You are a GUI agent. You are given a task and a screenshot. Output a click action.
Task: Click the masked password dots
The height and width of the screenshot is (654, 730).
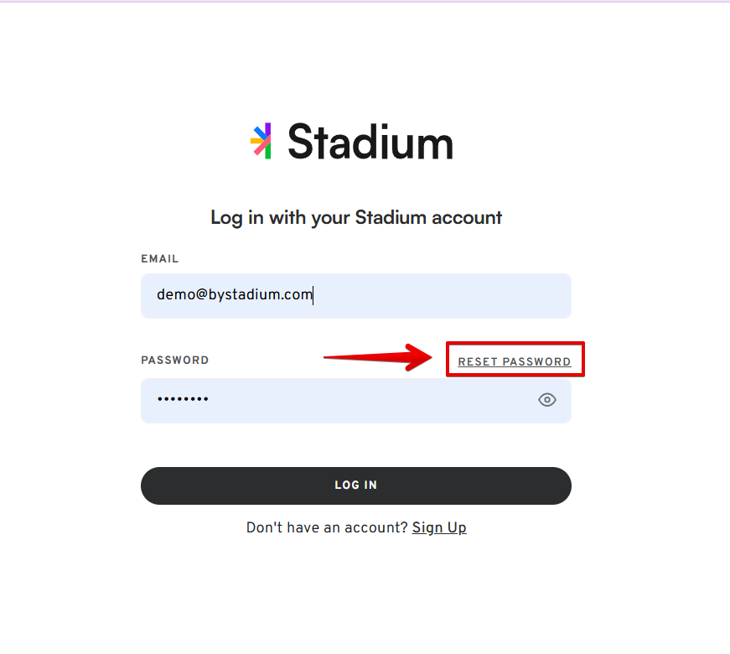click(x=183, y=399)
